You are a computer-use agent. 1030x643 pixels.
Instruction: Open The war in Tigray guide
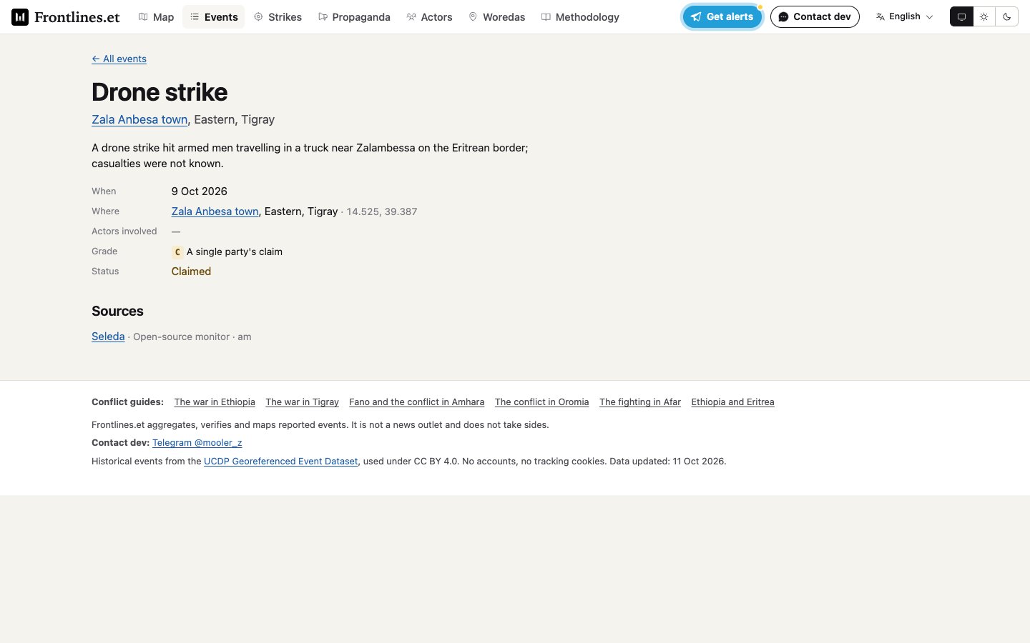coord(302,402)
